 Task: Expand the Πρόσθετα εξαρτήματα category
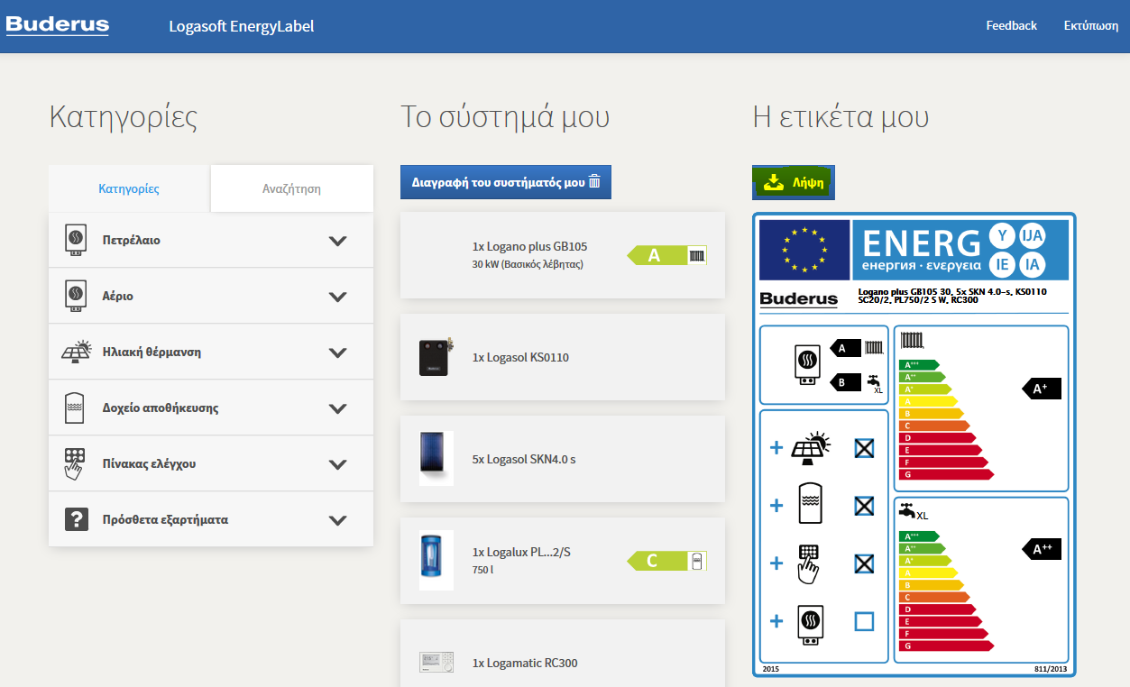tap(338, 520)
